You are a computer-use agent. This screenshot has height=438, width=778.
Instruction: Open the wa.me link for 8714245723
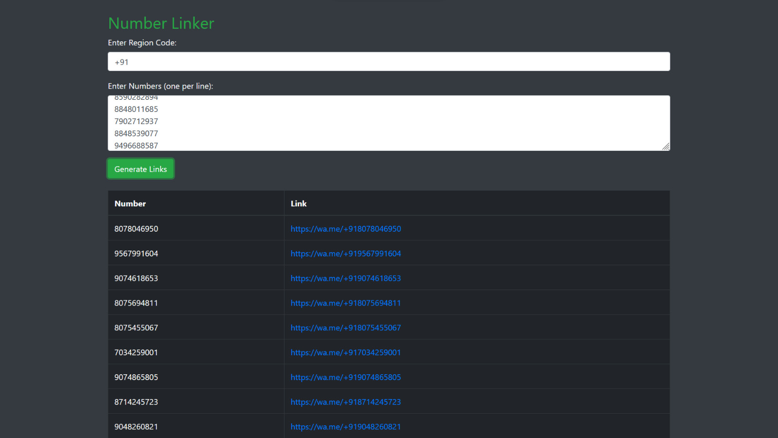pyautogui.click(x=345, y=401)
